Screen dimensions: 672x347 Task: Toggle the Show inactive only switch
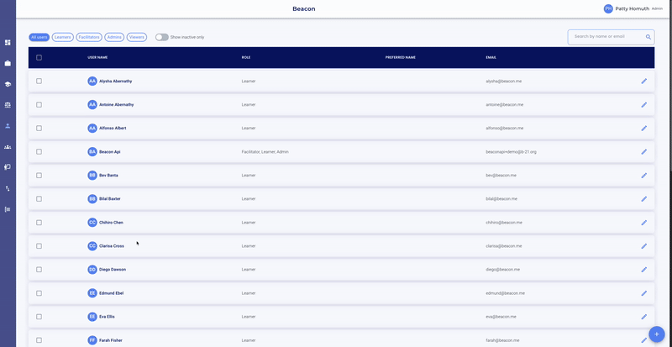coord(161,37)
